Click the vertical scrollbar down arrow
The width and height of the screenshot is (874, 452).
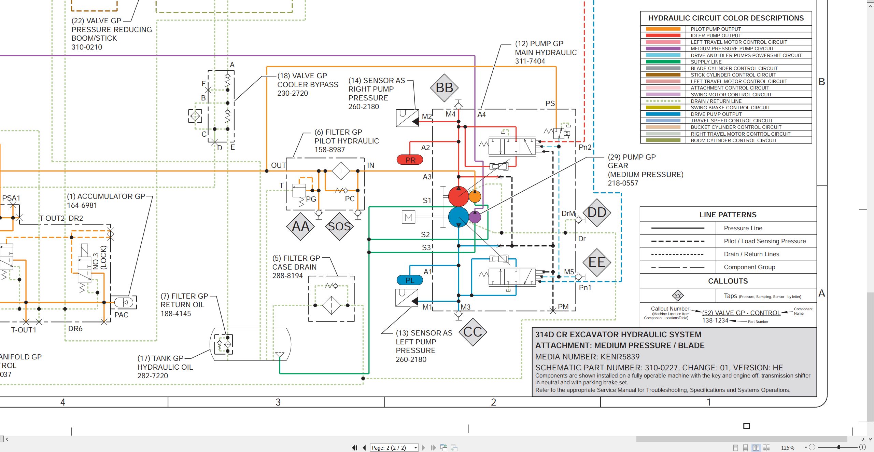(x=870, y=439)
